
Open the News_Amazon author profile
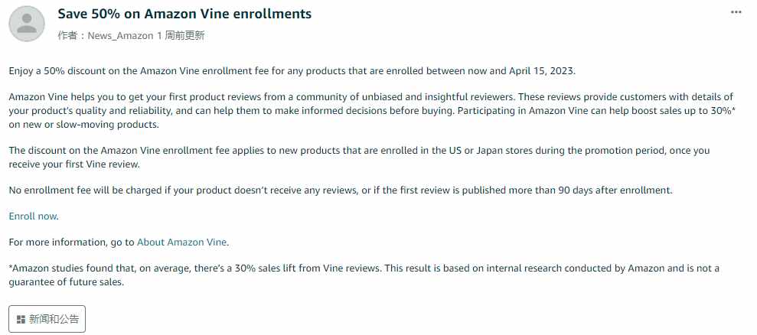(120, 36)
